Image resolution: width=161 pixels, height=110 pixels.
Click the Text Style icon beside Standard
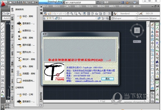115,13
